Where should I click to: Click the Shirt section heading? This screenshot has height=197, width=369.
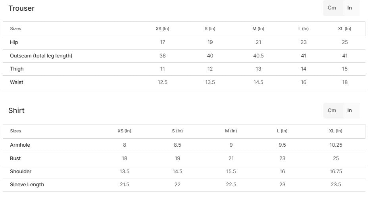coord(17,111)
